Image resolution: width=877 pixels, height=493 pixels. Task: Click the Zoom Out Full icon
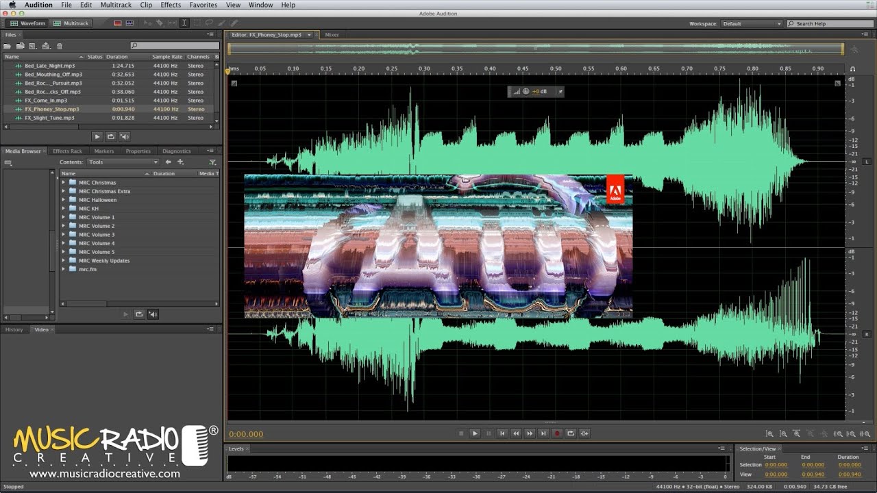tap(824, 433)
